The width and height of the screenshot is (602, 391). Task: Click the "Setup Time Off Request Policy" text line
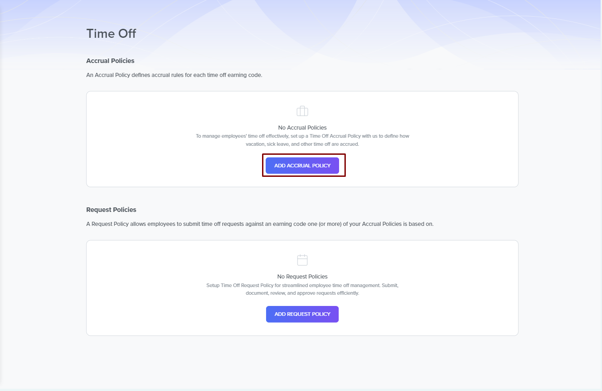[302, 285]
